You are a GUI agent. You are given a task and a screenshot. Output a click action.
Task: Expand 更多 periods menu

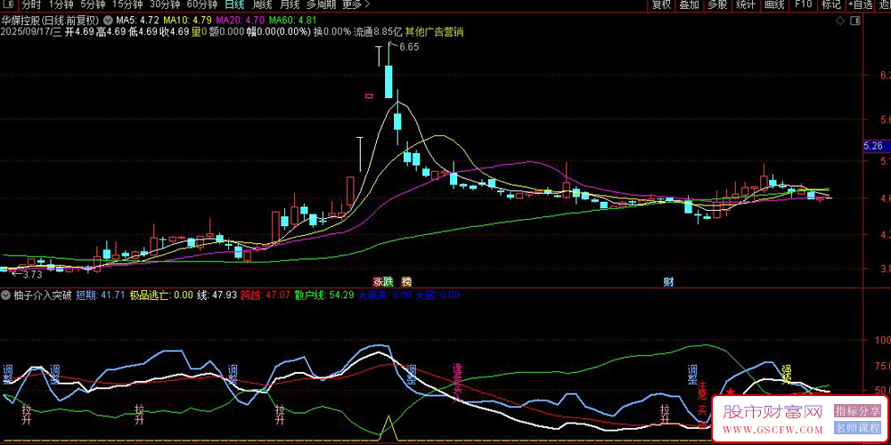(x=356, y=5)
